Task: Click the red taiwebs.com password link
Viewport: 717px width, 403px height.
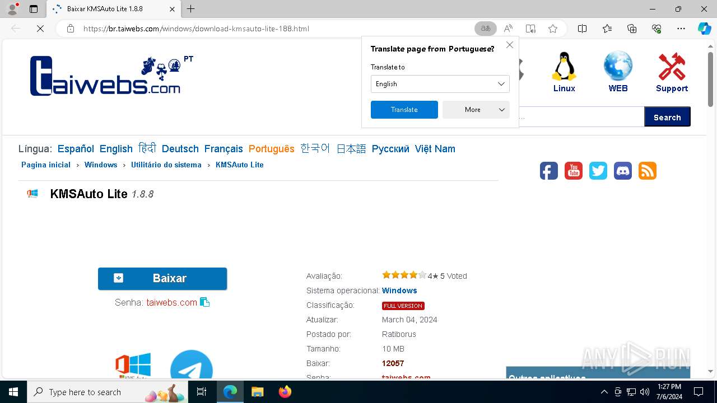Action: [x=172, y=302]
